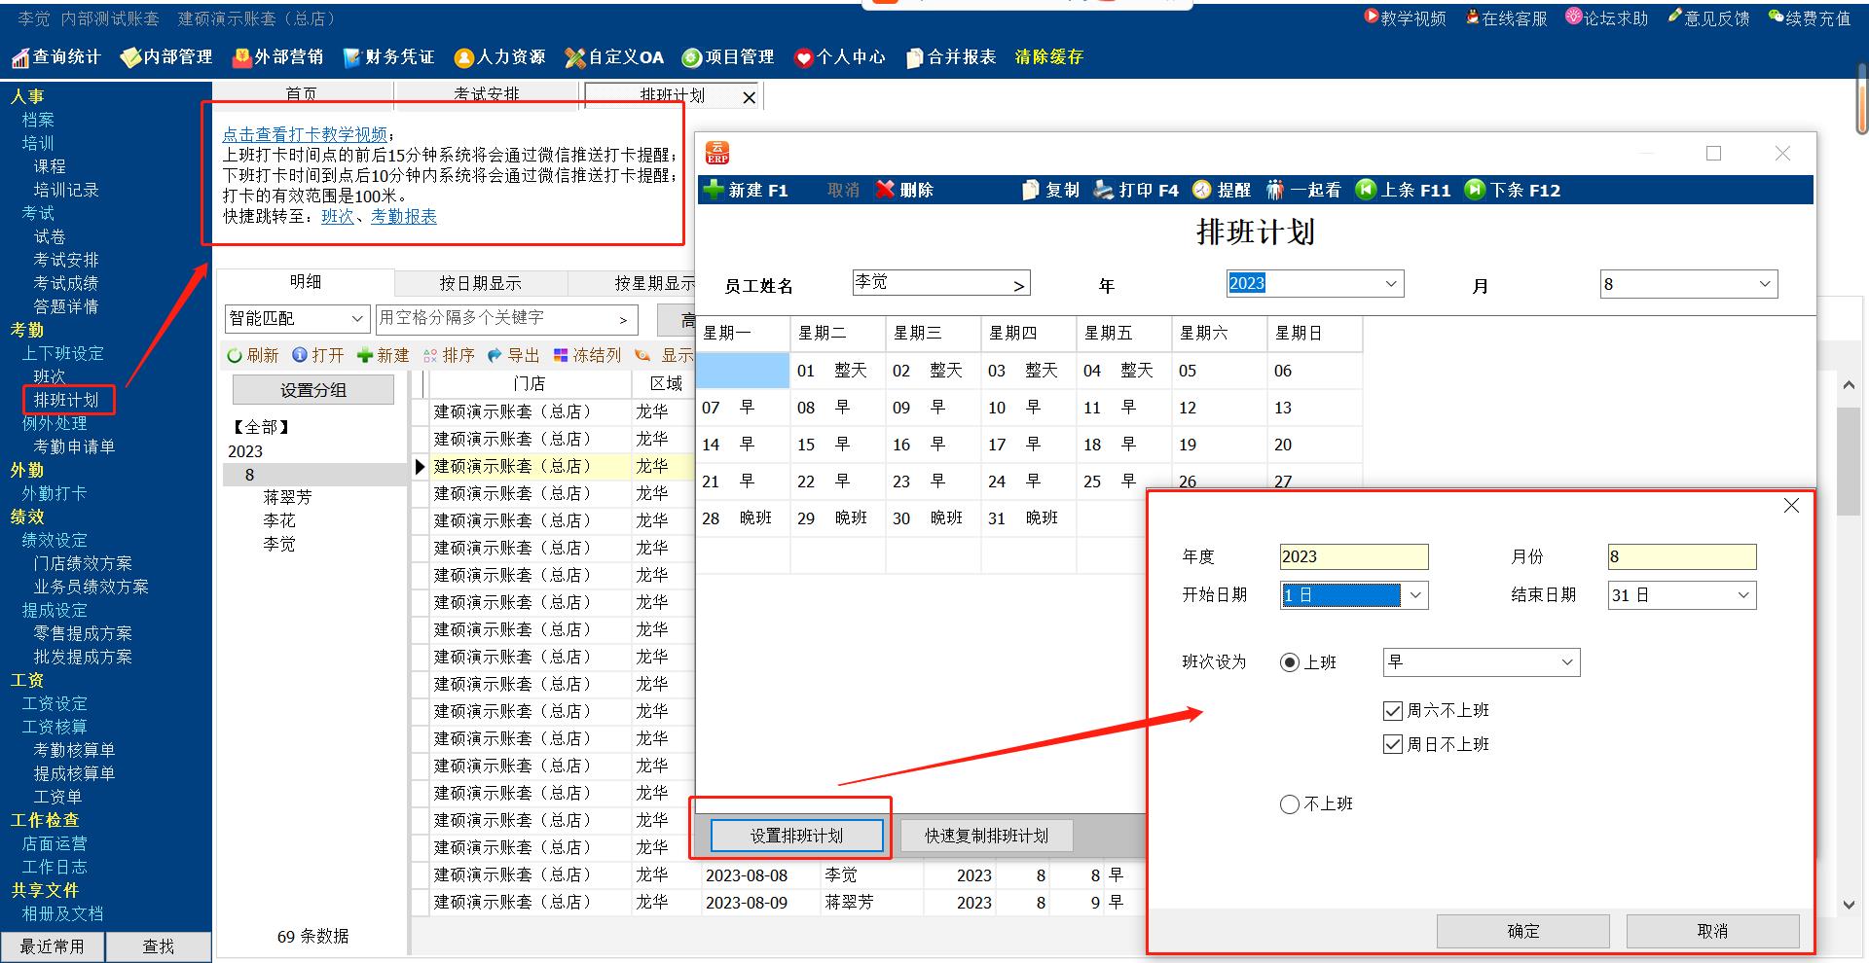Image resolution: width=1869 pixels, height=963 pixels.
Task: Click the keyword search field
Action: [506, 318]
